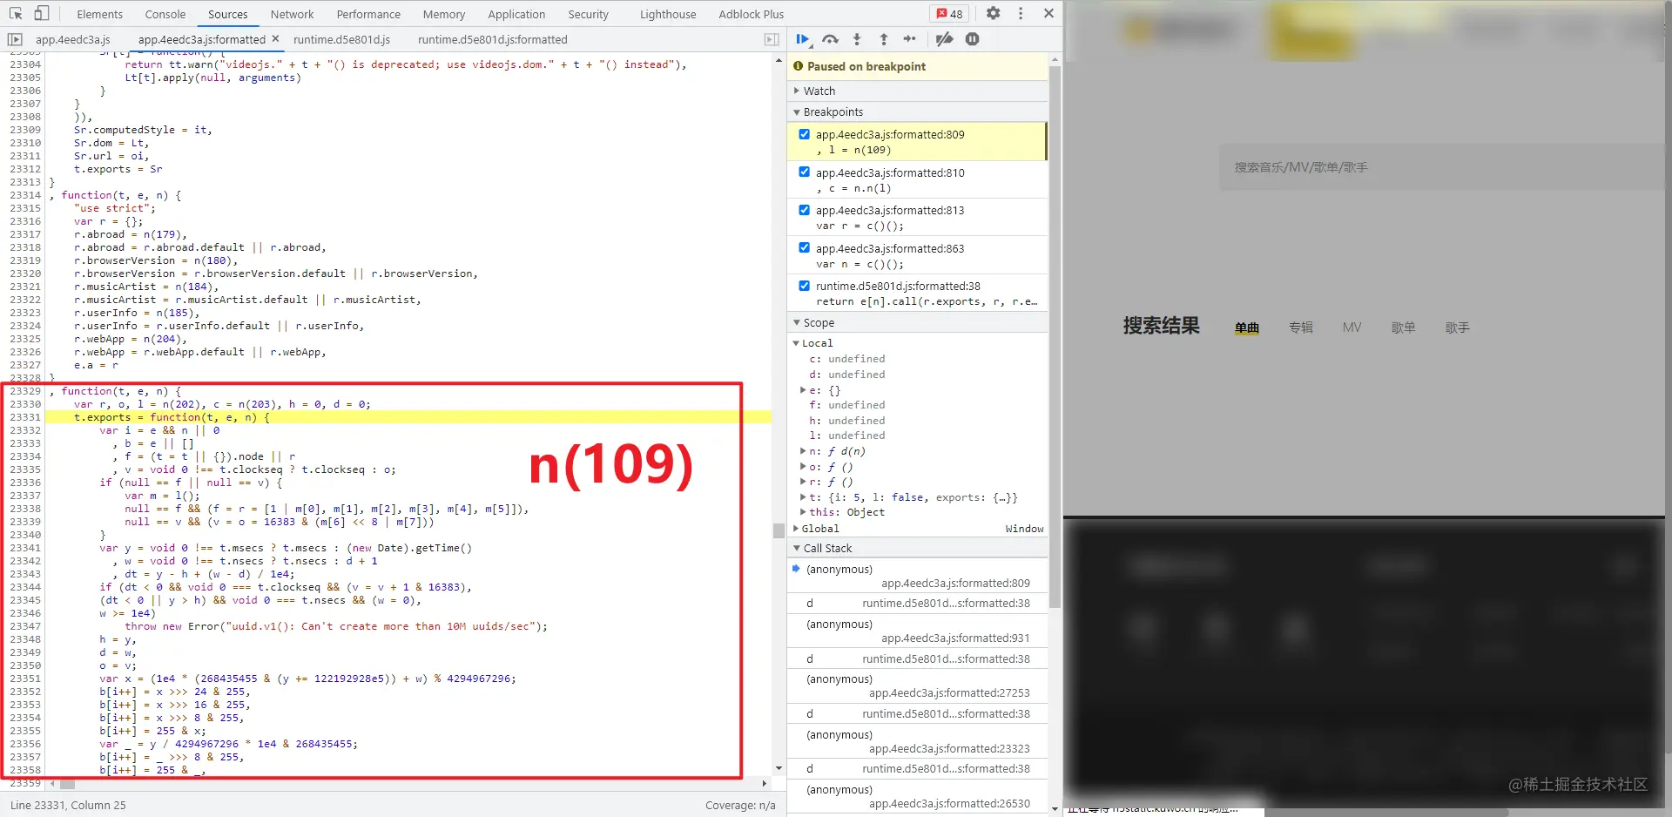This screenshot has width=1672, height=817.
Task: Expand local variable n: ƒ d(n)
Action: tap(803, 451)
